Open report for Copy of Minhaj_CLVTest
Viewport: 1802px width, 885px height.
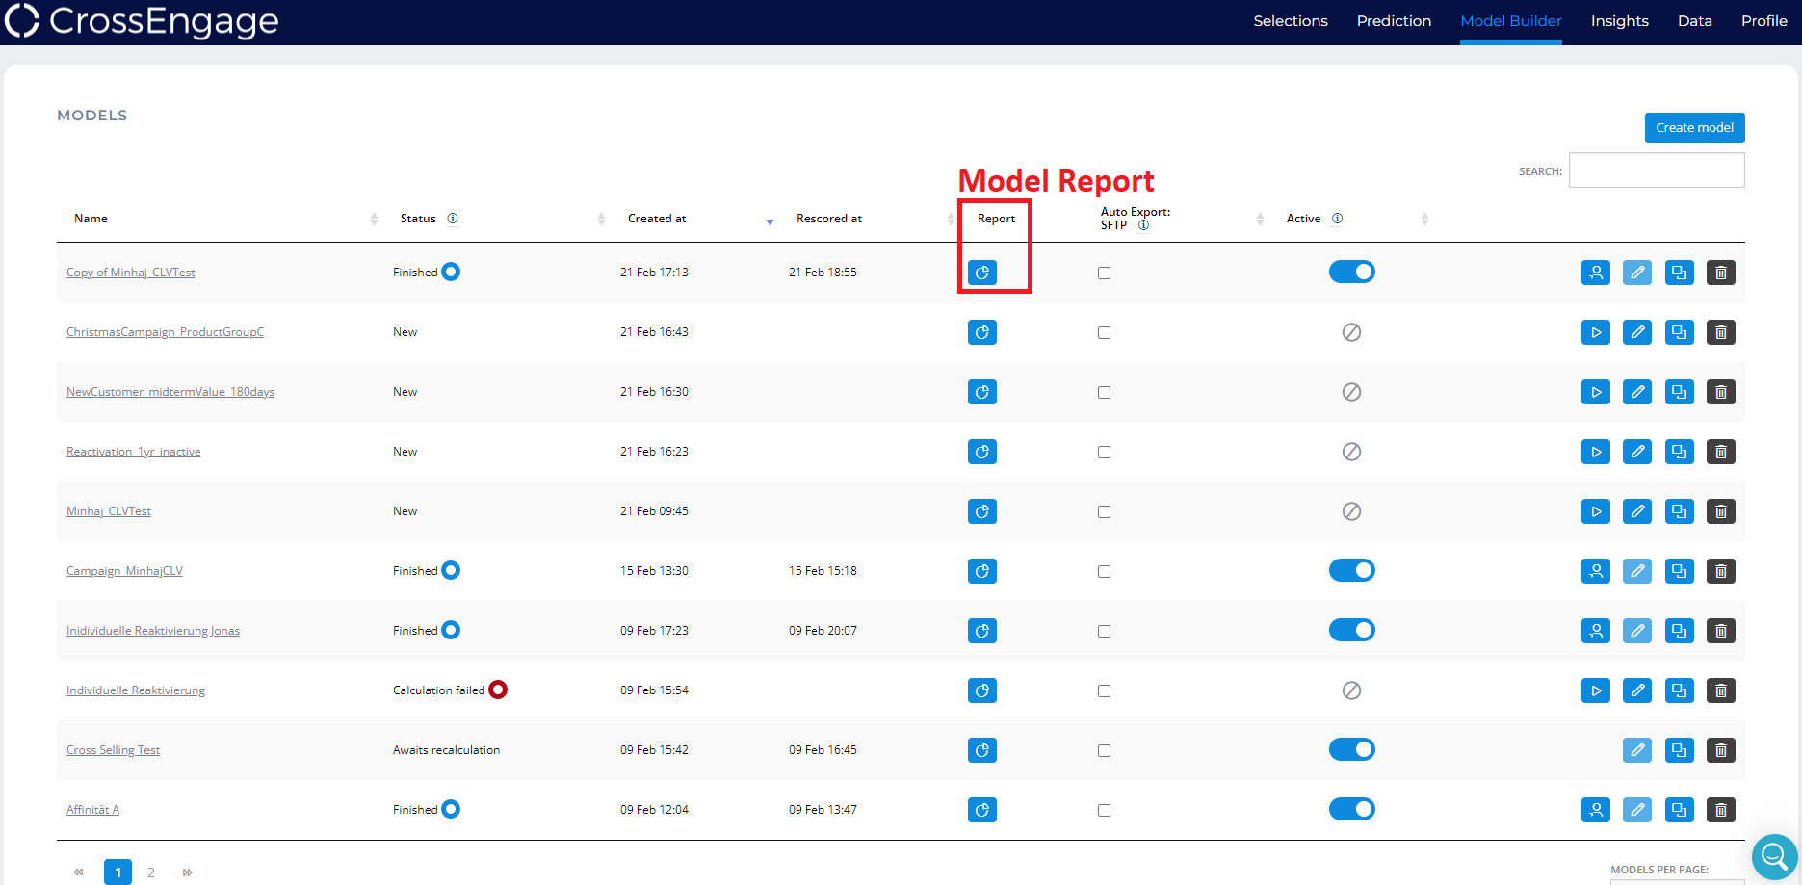[x=981, y=273]
